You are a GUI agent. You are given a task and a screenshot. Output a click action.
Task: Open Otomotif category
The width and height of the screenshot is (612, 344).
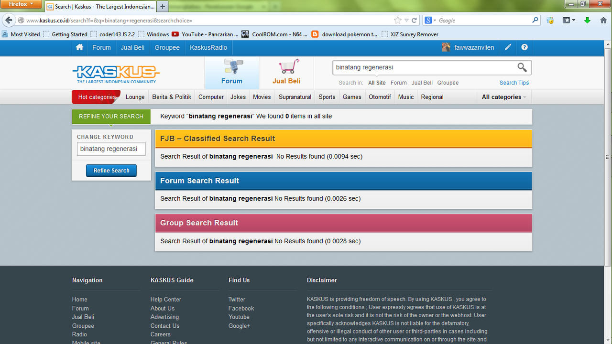(x=380, y=97)
